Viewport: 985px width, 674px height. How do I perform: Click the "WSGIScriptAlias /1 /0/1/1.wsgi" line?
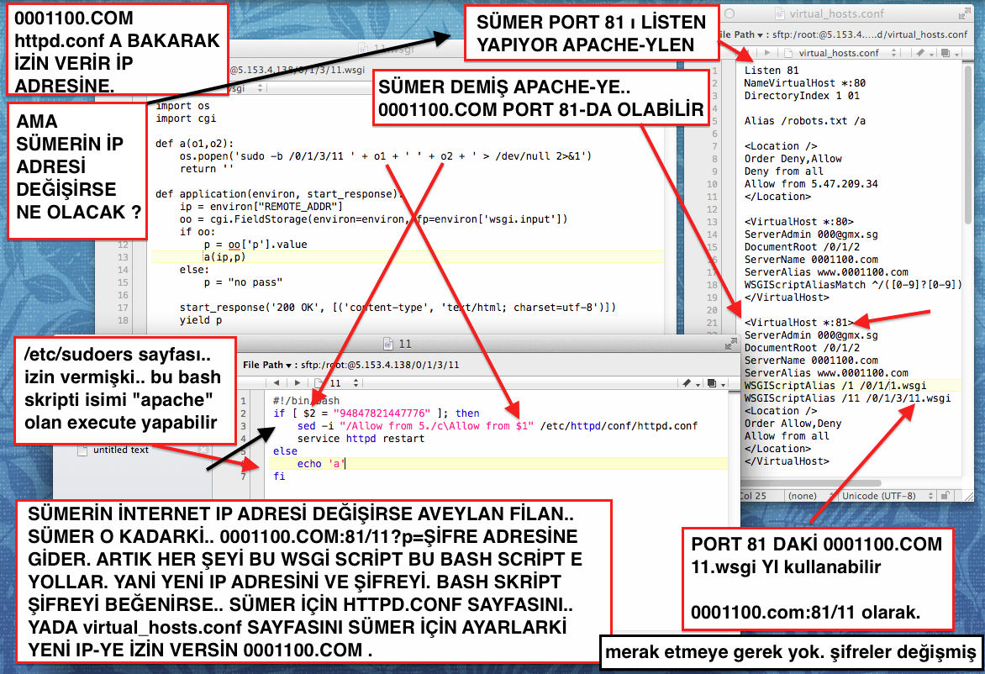pos(835,386)
